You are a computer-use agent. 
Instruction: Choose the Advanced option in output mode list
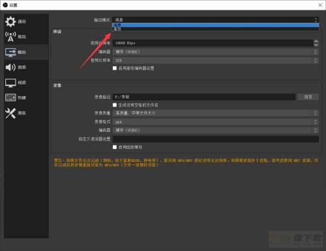(x=216, y=29)
